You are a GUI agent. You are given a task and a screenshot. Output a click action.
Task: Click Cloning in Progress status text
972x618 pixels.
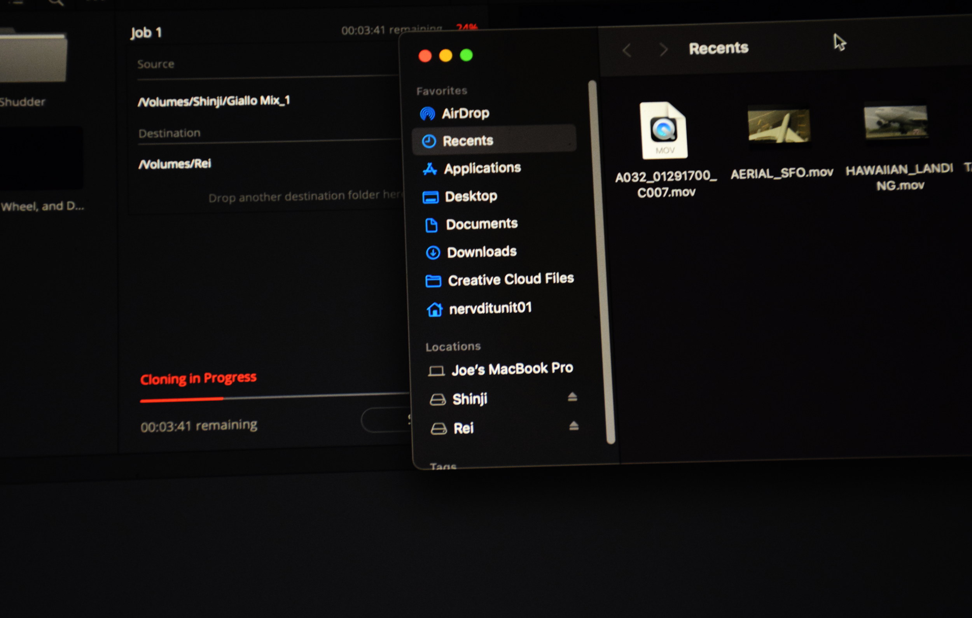[x=198, y=378]
